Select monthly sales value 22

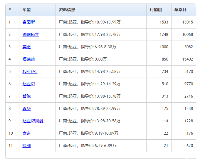pos(166,133)
